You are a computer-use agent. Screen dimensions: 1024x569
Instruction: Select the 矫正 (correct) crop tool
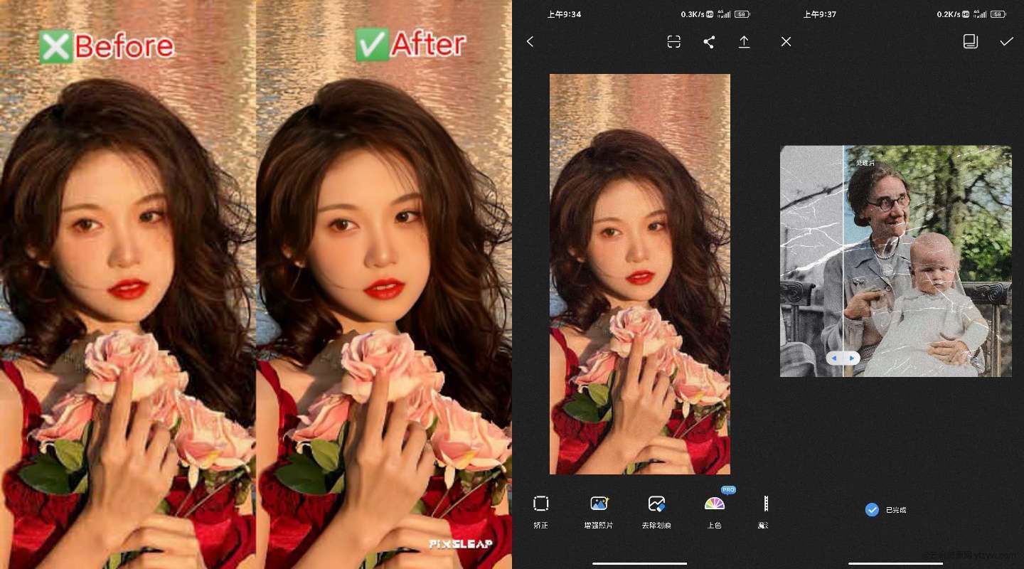[541, 512]
